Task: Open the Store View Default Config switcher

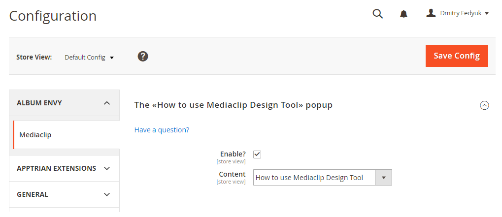Action: (89, 58)
